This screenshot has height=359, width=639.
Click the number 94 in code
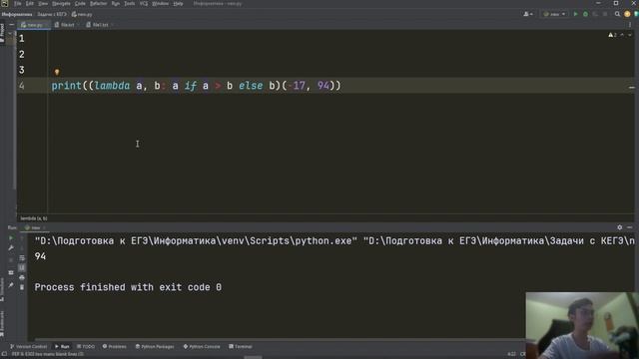pos(323,86)
